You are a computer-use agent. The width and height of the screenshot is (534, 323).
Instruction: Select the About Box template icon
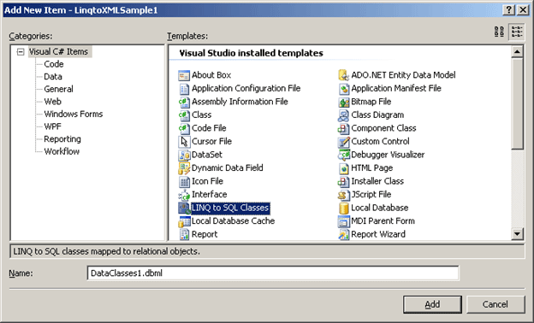(x=184, y=75)
